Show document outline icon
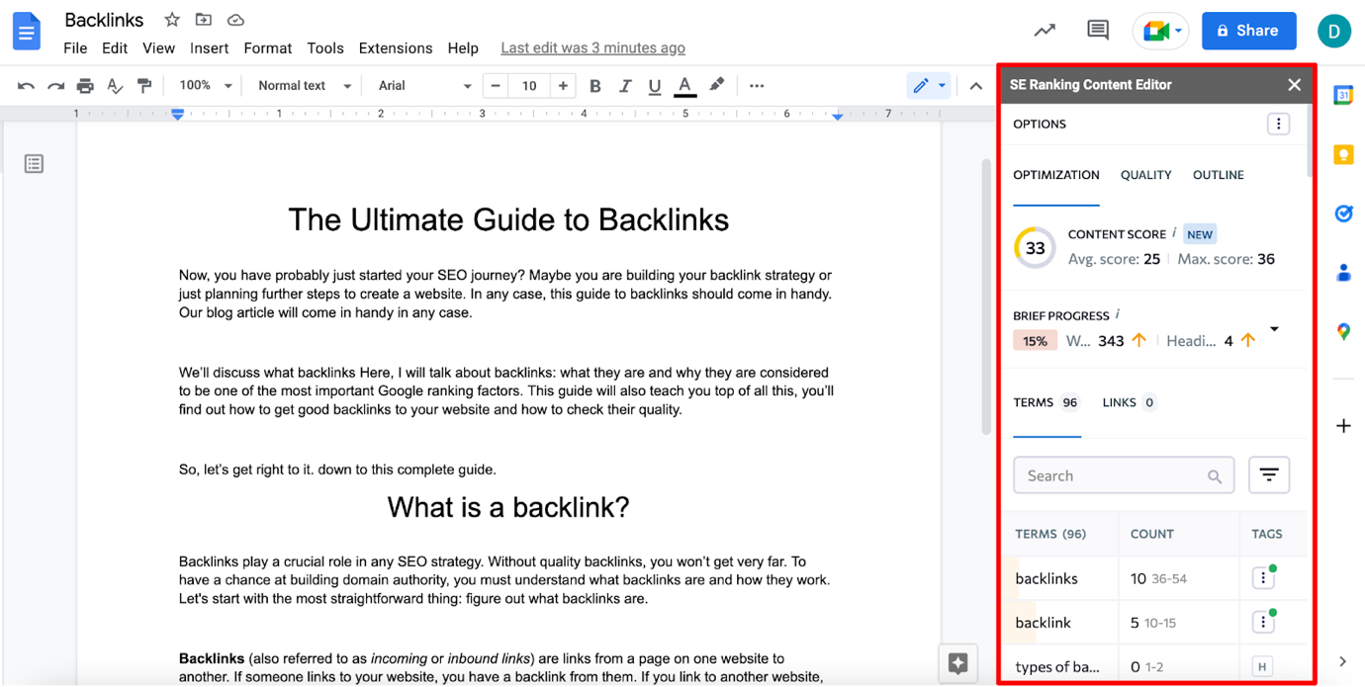The width and height of the screenshot is (1365, 687). point(34,164)
